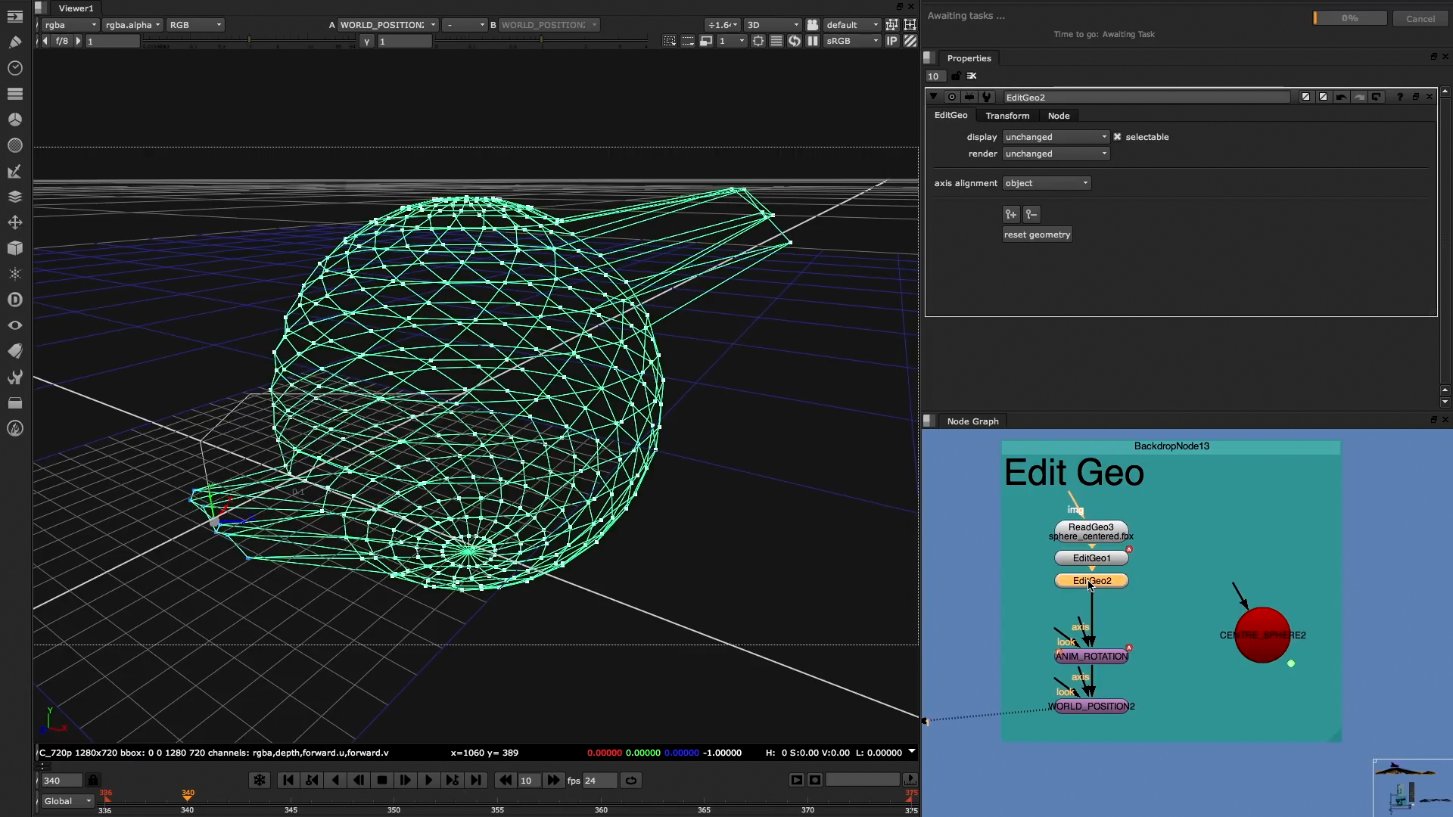Open the A input WORLD_POSITION dropdown

(x=387, y=25)
